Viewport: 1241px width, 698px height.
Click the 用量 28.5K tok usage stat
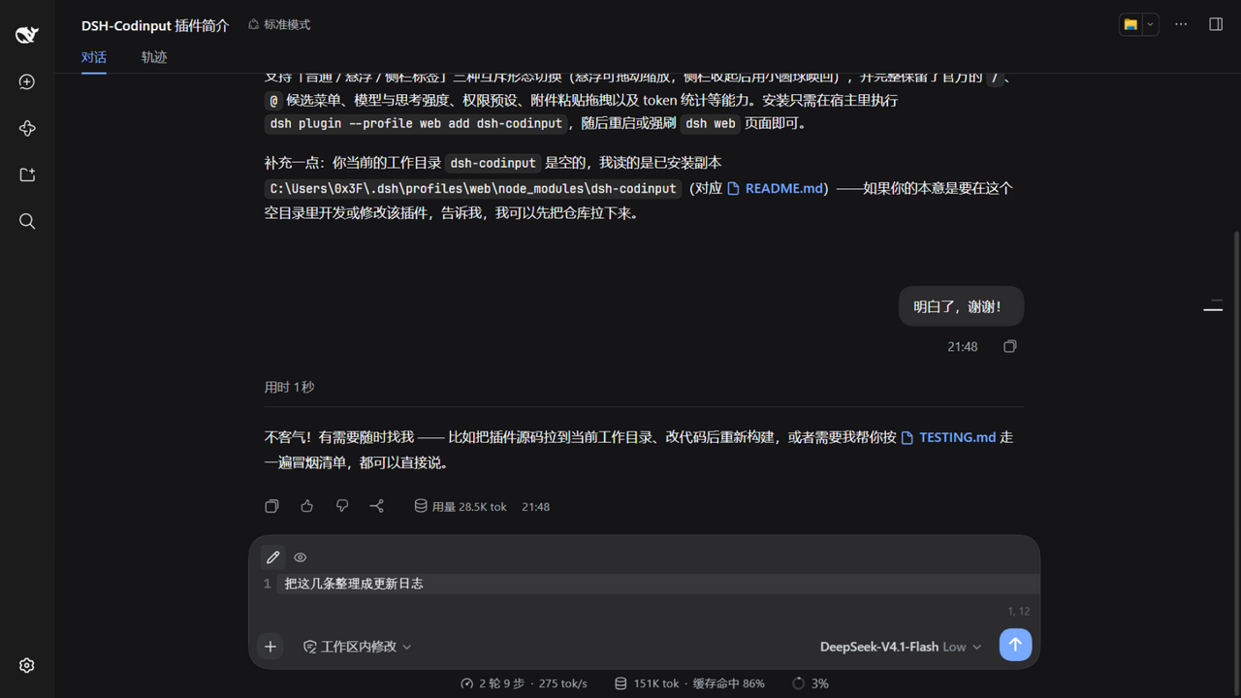(x=461, y=506)
